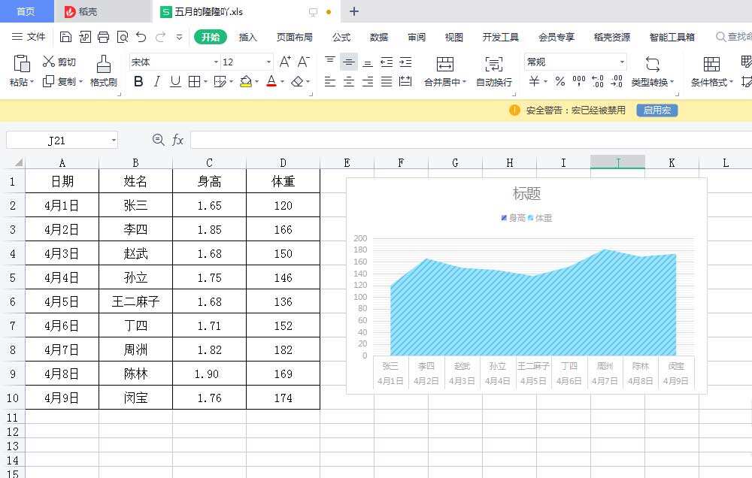This screenshot has height=478, width=752.
Task: Center text horizontally icon
Action: (349, 81)
